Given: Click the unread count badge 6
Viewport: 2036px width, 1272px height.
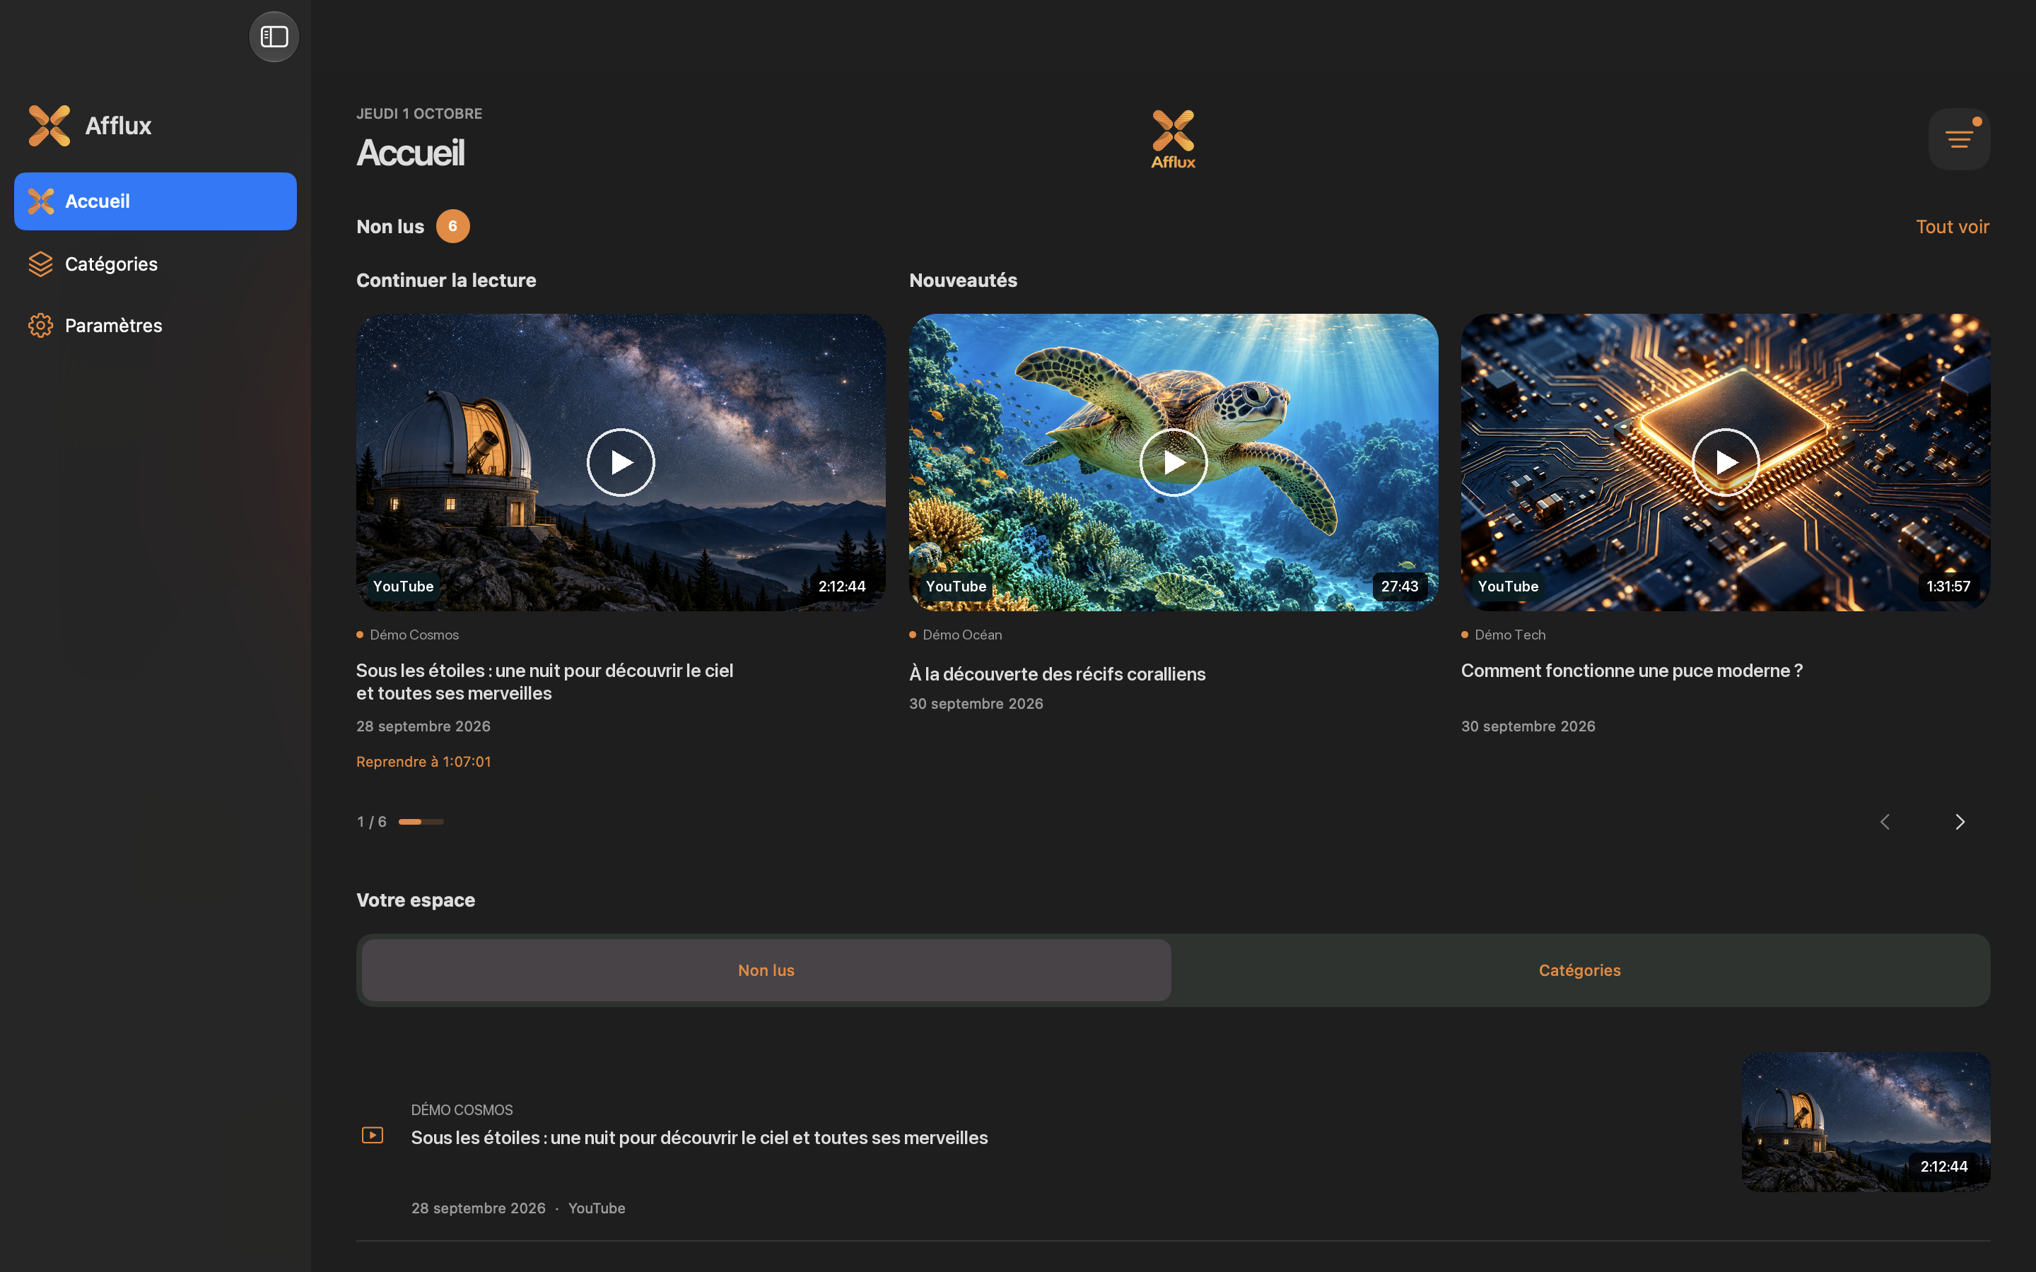Looking at the screenshot, I should tap(452, 226).
